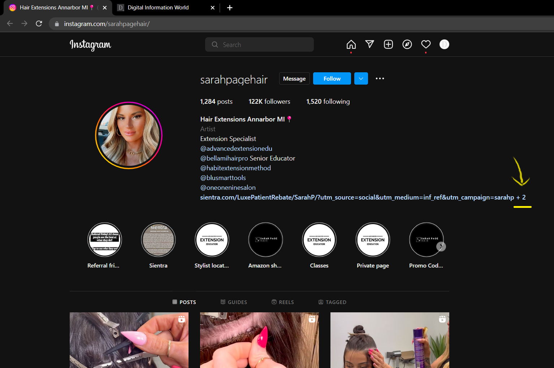Expand suggested accounts dropdown arrow
Image resolution: width=554 pixels, height=368 pixels.
361,78
